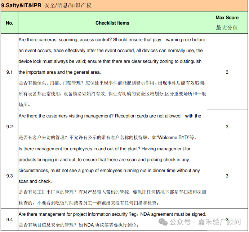Click the Chinese line starting '所有设备都正常使用'
The image size is (249, 232).
112,94
